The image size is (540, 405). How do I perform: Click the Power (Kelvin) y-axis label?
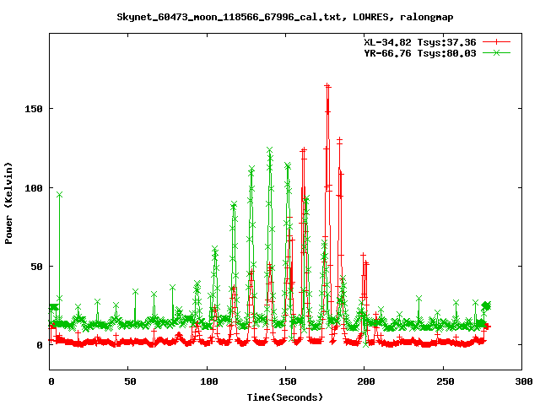coord(8,203)
